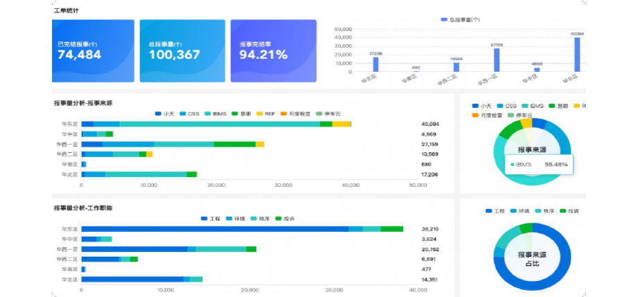Viewport: 638px width, 297px height.
Task: Toggle 小天 legend in 报事来源 bar chart
Action: pos(163,113)
